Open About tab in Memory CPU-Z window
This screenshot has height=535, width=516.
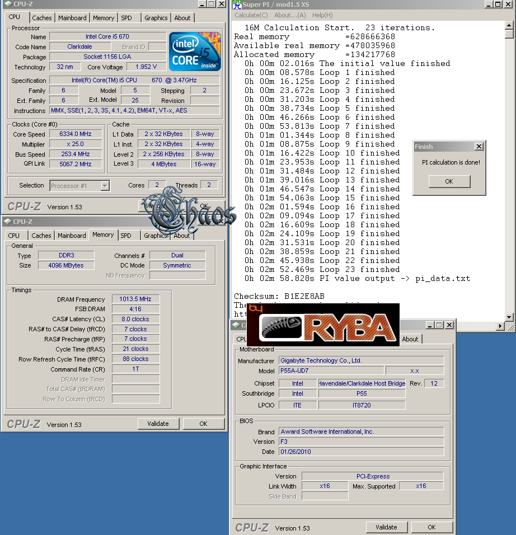181,236
